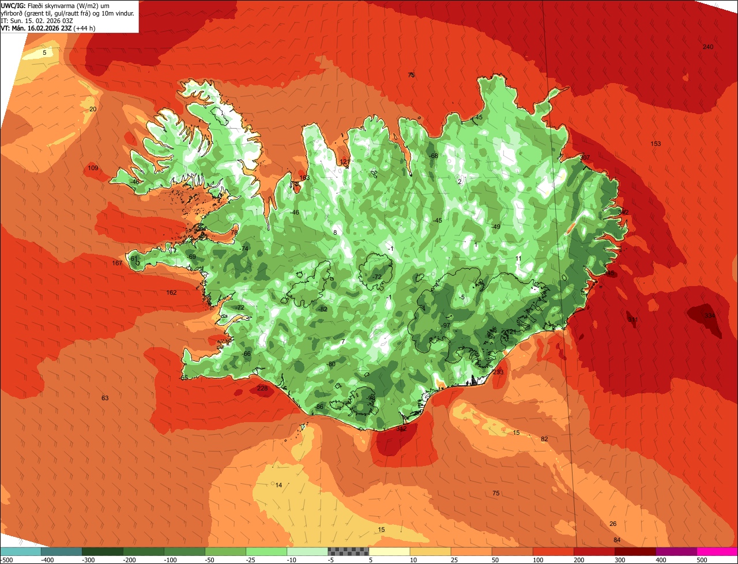Screen dimensions: 738x564
Task: Click the map value '11'
Action: click(518, 258)
